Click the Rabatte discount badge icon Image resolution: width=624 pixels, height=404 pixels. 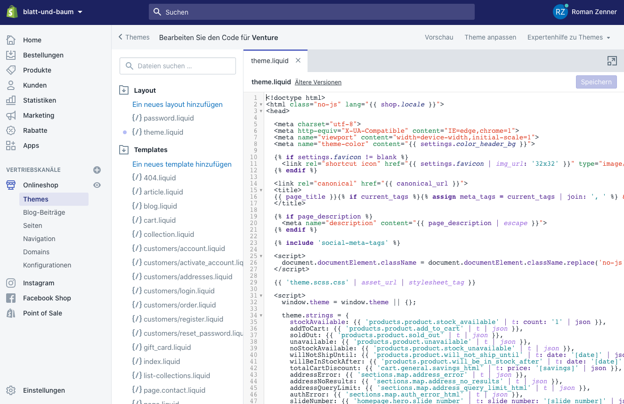11,130
